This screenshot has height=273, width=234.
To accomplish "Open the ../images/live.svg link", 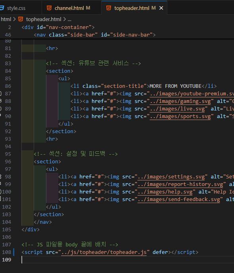I will (177, 109).
